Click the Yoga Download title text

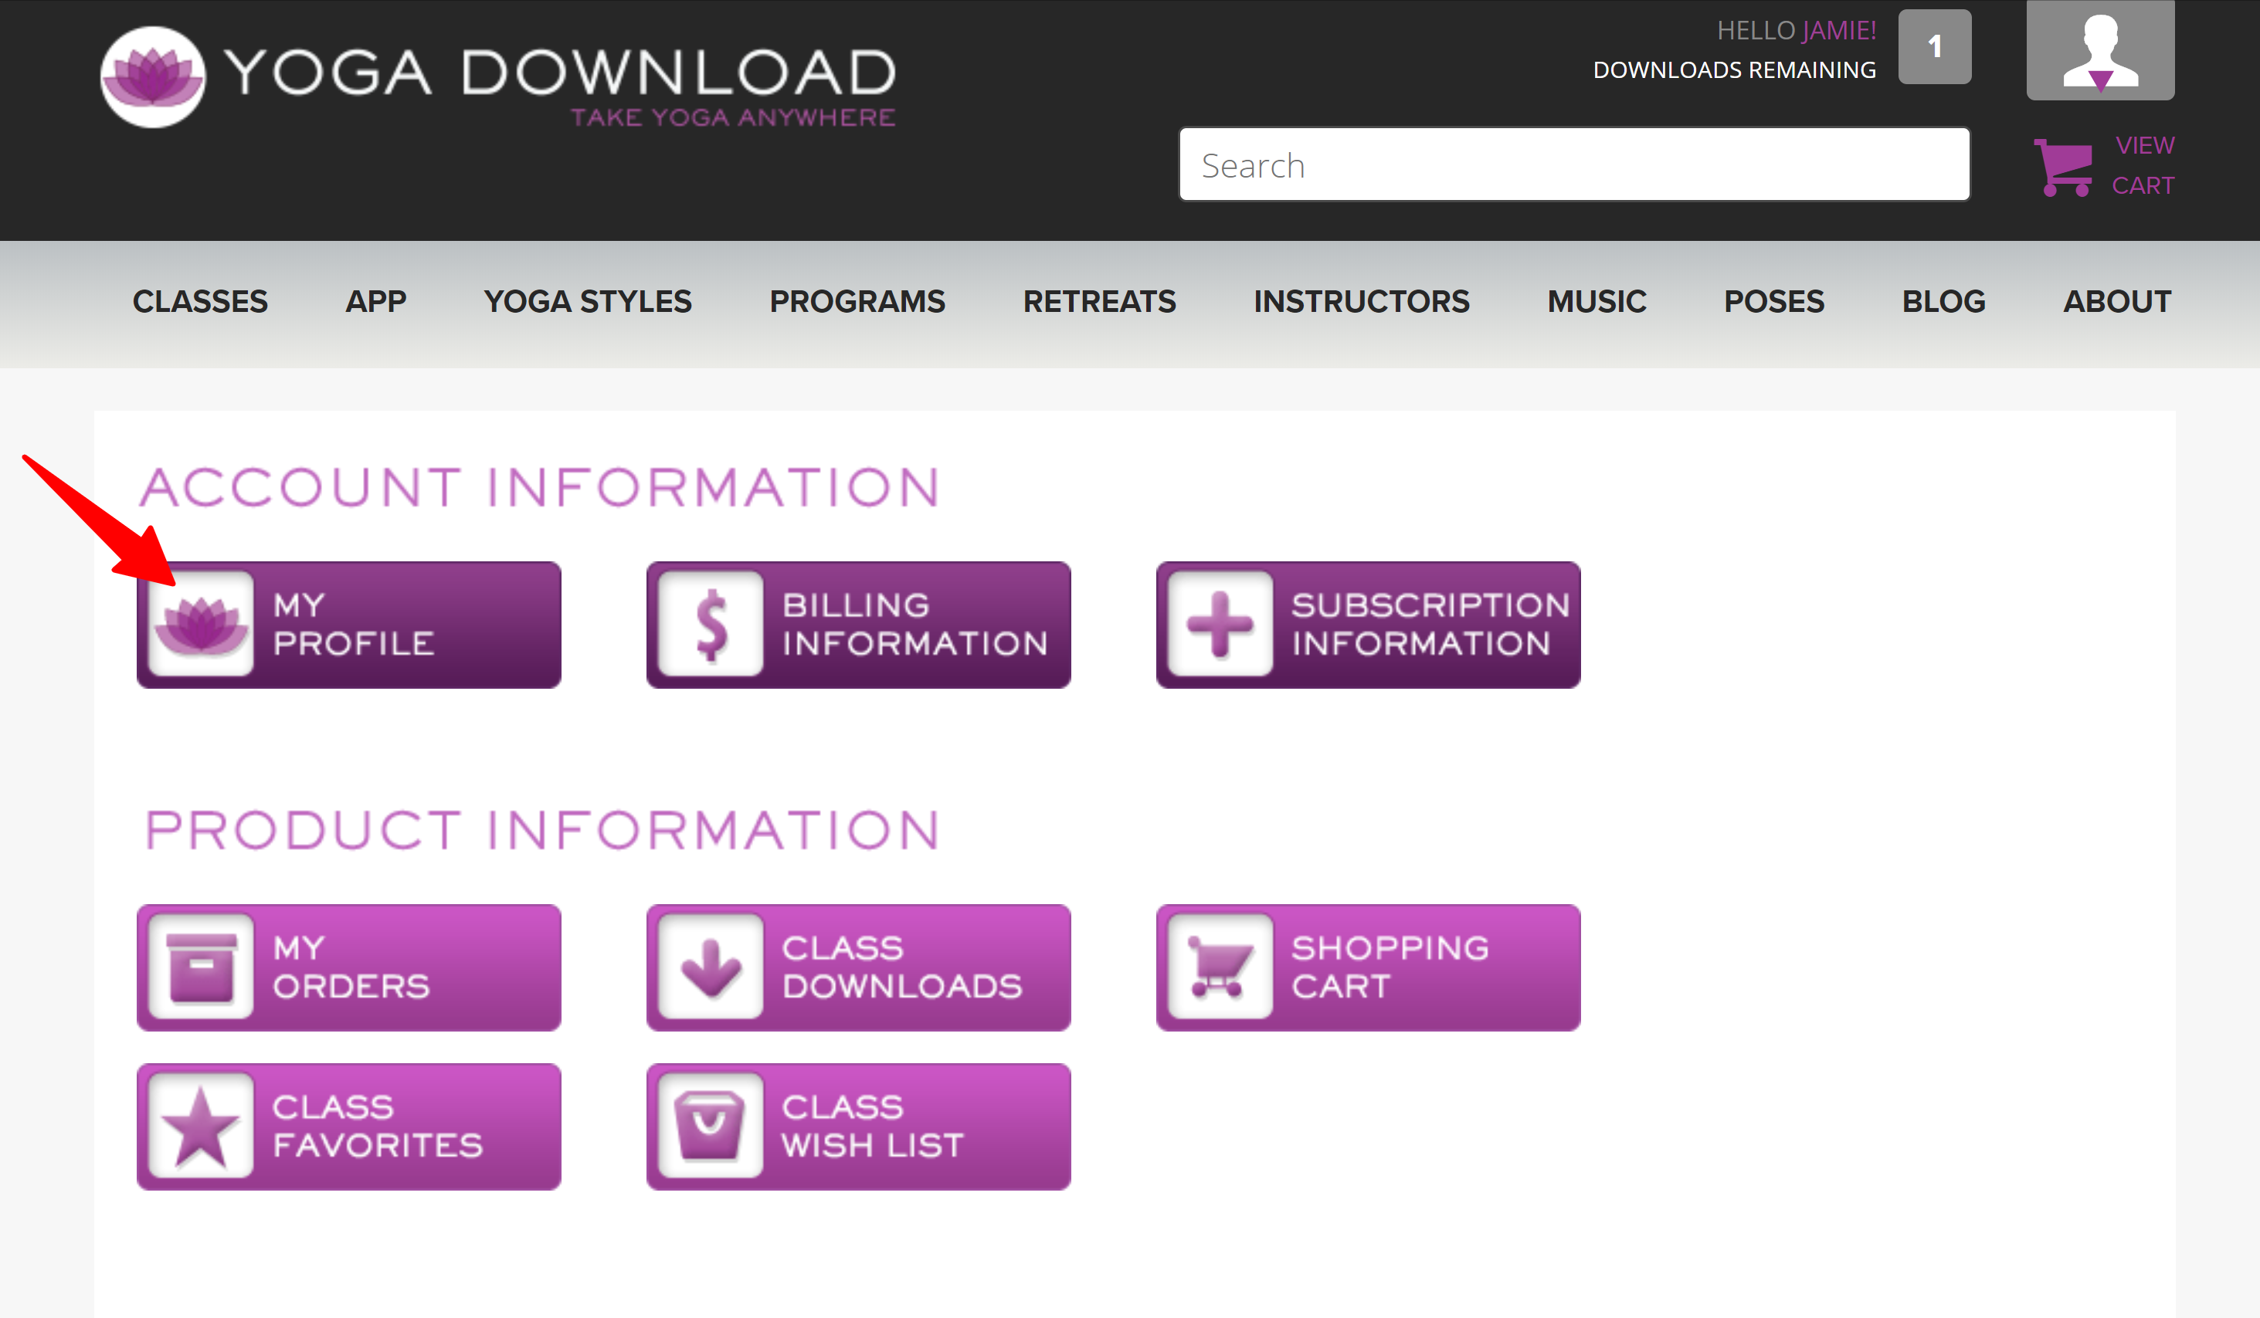(x=561, y=72)
